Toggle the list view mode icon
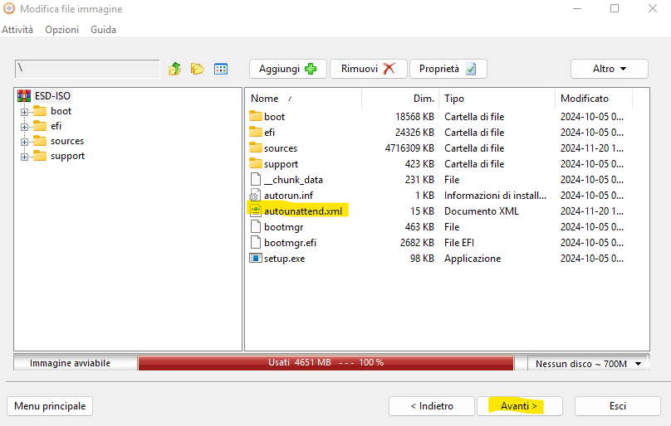Image resolution: width=671 pixels, height=426 pixels. point(221,69)
